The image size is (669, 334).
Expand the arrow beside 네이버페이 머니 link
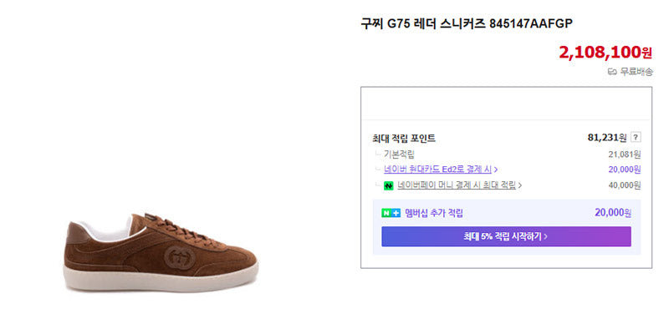520,185
